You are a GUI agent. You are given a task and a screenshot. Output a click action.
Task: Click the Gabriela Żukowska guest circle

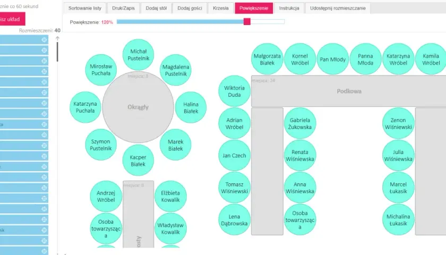pos(300,123)
